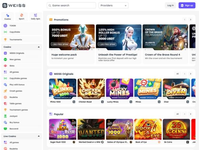Switch to the Sport tab
The image size is (199, 150).
pyautogui.click(x=22, y=17)
